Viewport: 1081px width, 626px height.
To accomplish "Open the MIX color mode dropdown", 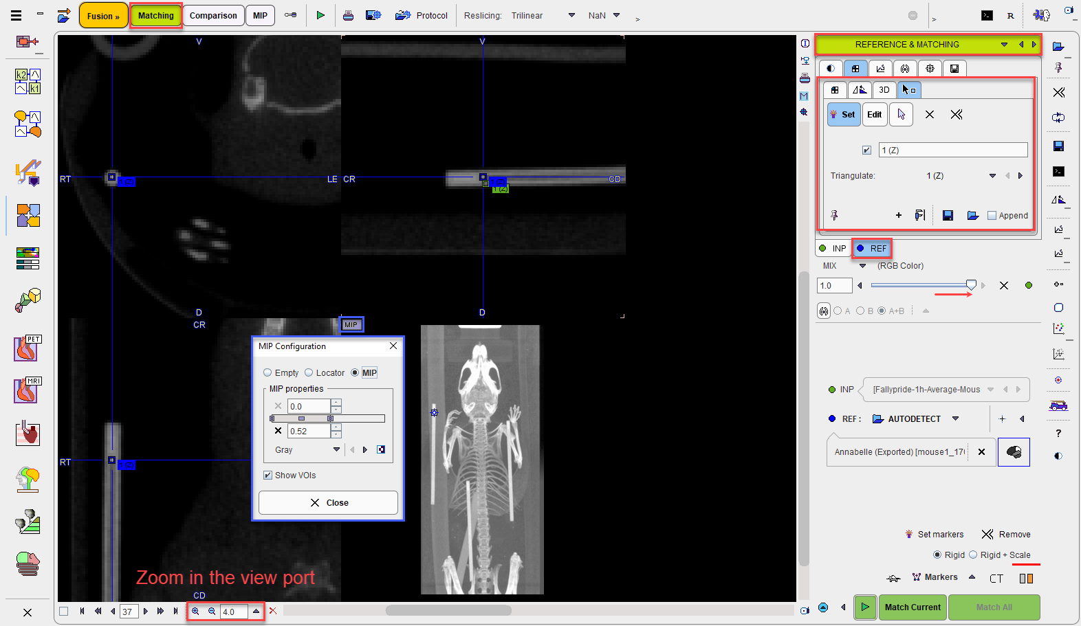I will tap(862, 266).
